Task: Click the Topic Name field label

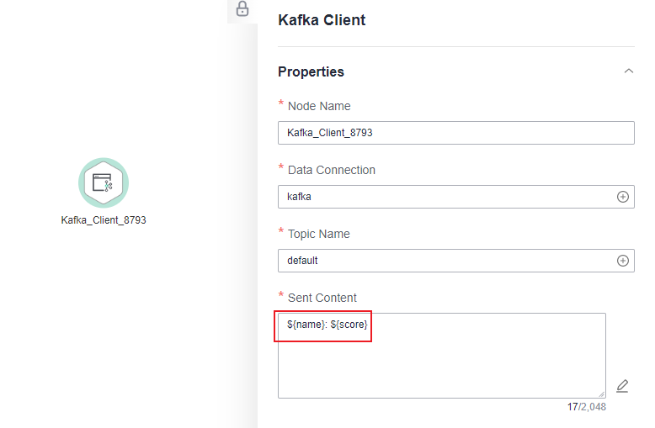Action: tap(319, 234)
